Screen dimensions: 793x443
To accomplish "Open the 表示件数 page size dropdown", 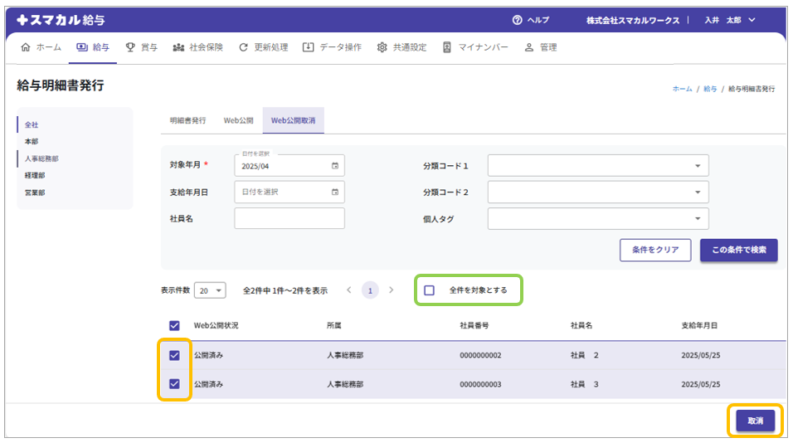I will 210,290.
